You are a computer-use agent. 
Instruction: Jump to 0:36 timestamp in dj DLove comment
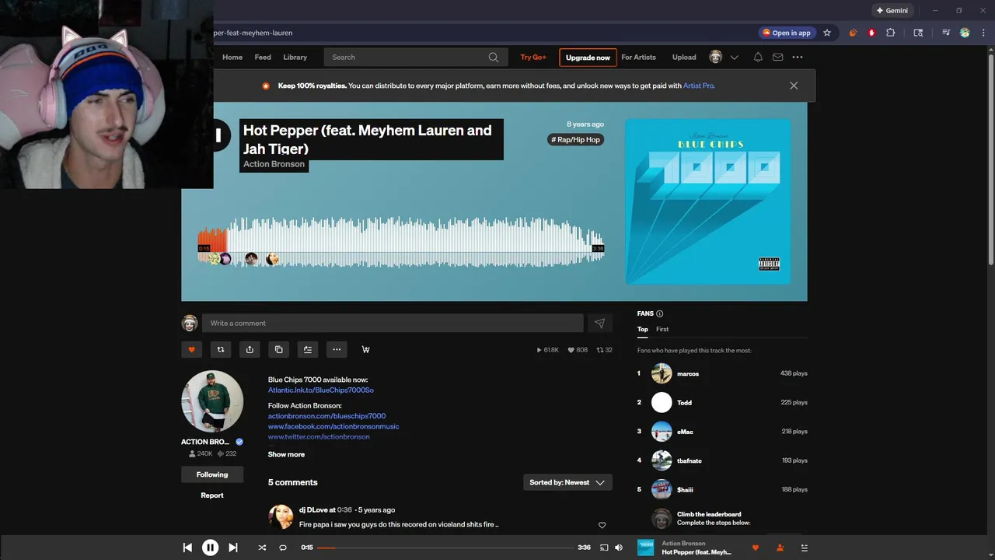344,510
